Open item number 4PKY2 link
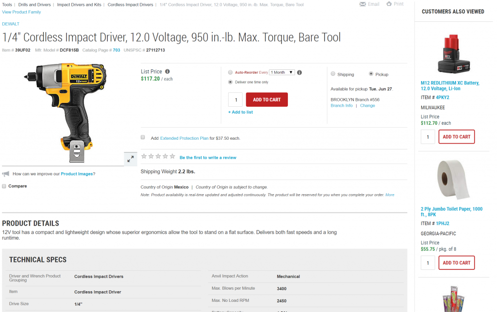497x312 pixels. (443, 98)
